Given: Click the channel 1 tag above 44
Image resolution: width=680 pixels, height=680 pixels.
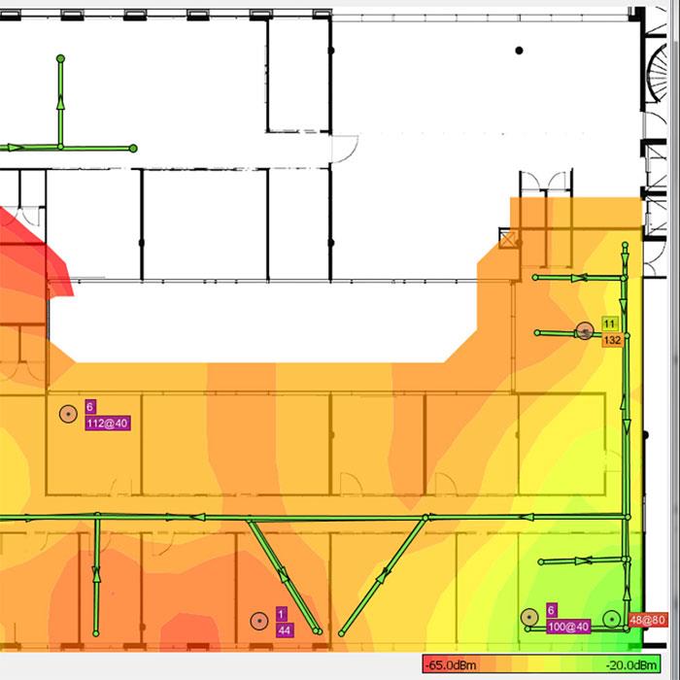Looking at the screenshot, I should 281,614.
